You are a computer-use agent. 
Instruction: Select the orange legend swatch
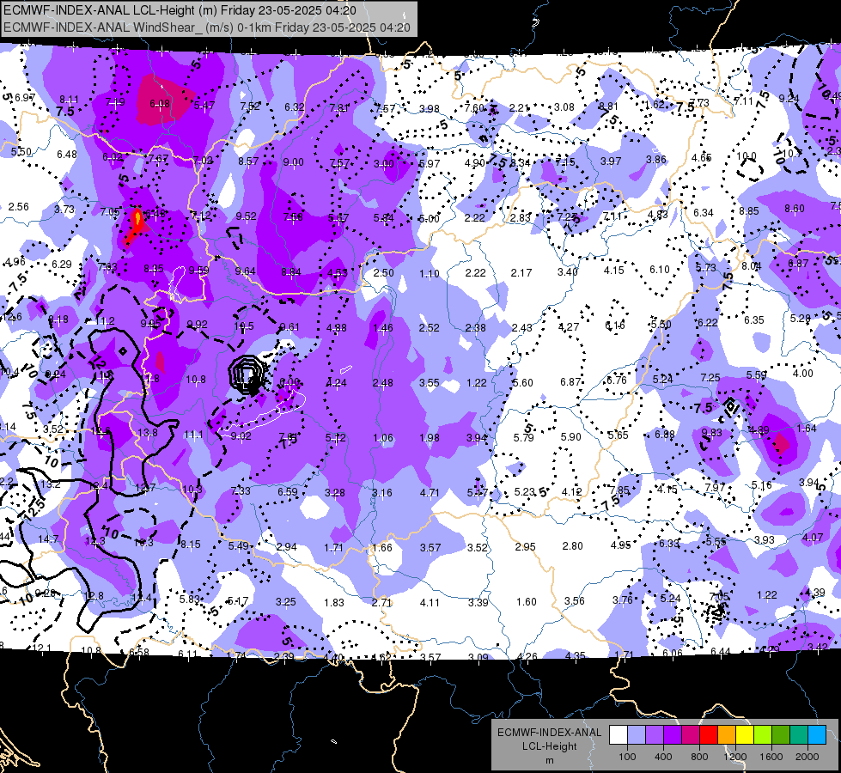click(727, 735)
